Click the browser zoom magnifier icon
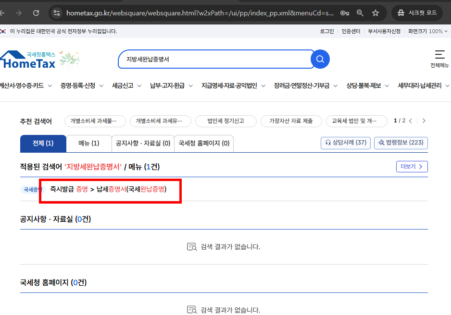451x315 pixels. (360, 13)
